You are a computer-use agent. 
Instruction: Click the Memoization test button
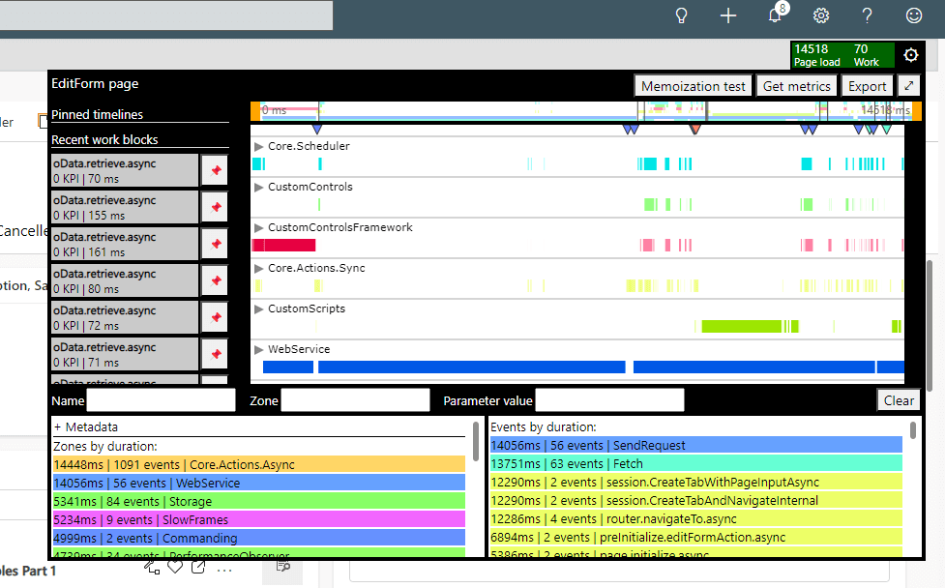coord(694,86)
